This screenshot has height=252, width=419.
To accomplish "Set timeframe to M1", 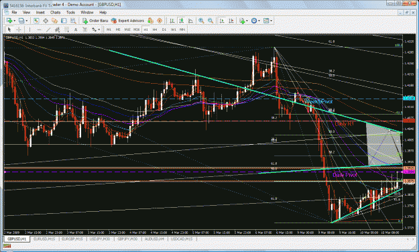I will coord(109,29).
